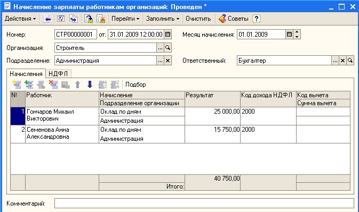
Task: Click the Ответственный field Бухгалтер
Action: [x=284, y=61]
